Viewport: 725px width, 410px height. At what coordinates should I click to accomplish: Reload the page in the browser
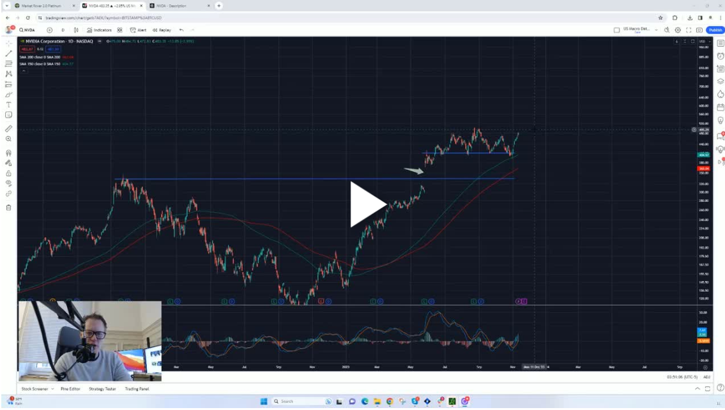click(27, 18)
